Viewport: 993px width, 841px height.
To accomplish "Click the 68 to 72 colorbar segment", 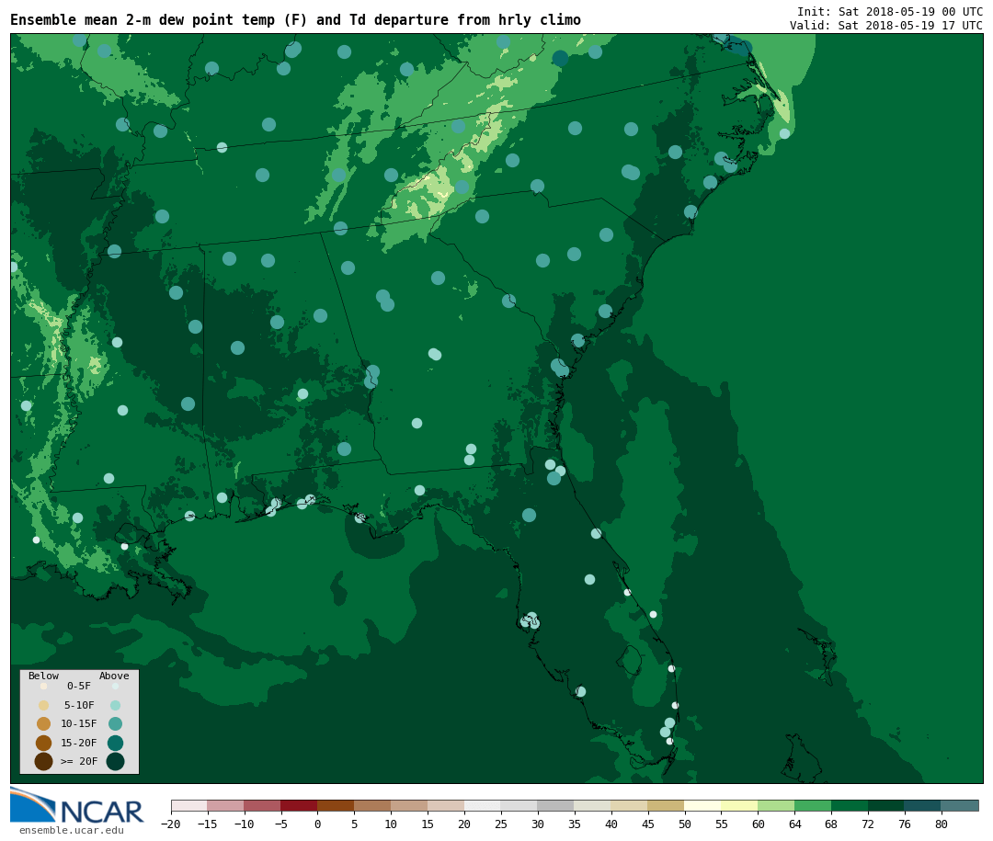I will (x=850, y=805).
